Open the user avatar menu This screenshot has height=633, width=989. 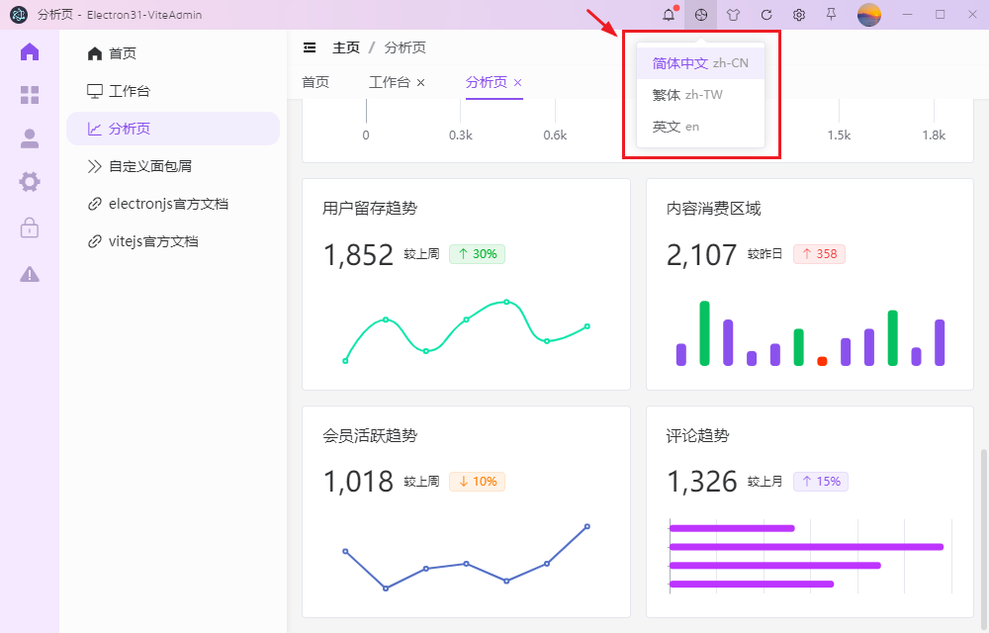pyautogui.click(x=868, y=15)
